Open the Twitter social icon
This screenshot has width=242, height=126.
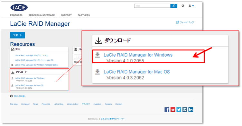coord(179,110)
